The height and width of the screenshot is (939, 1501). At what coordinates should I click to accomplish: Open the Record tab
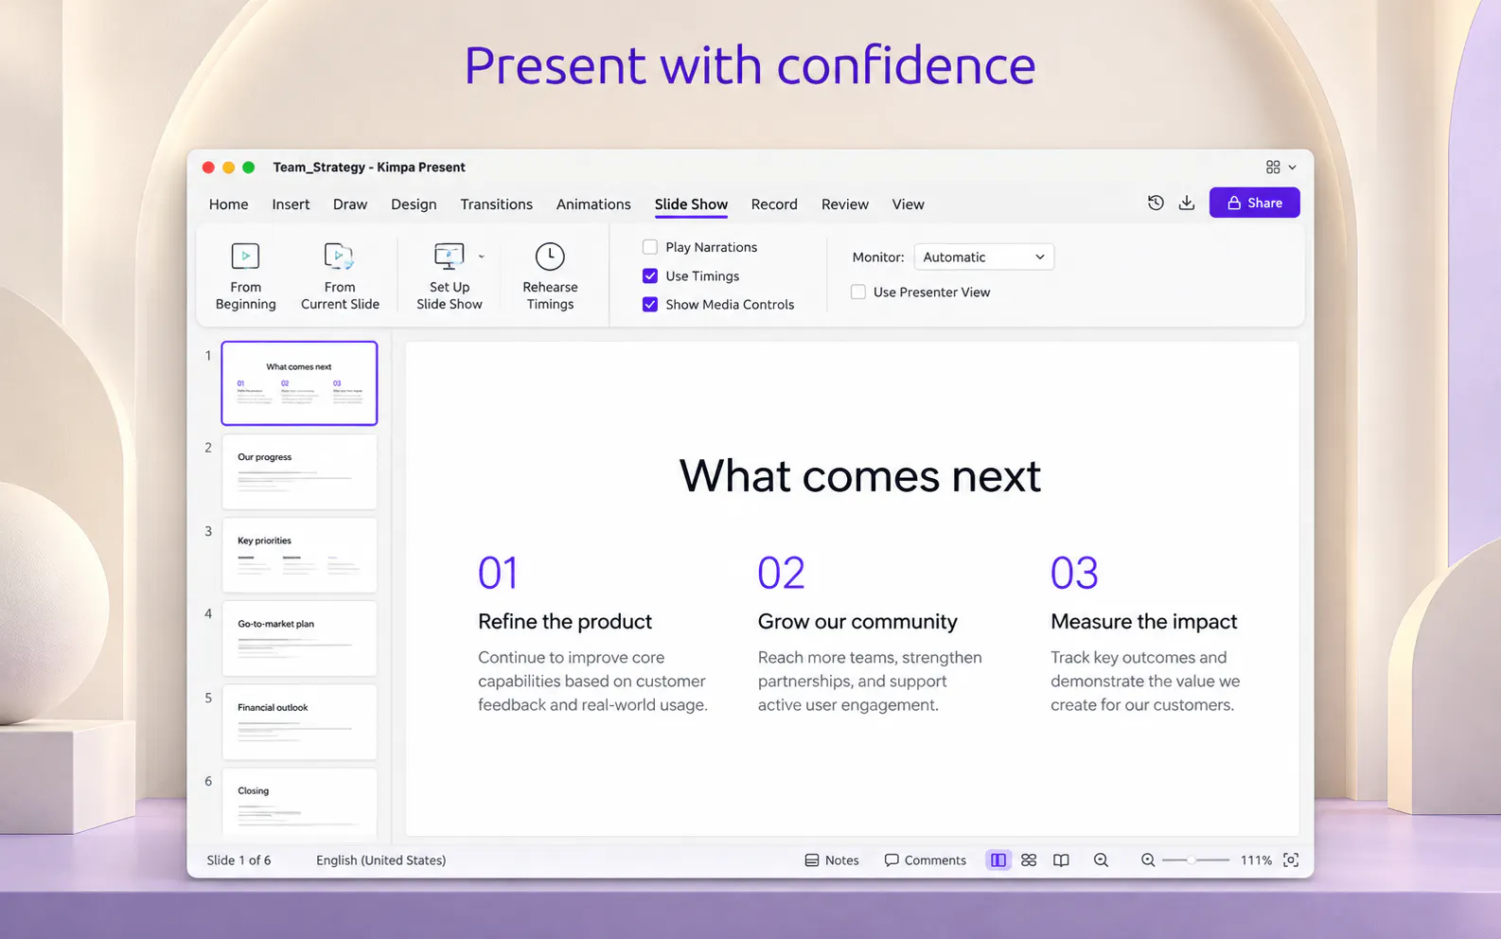[x=774, y=204]
